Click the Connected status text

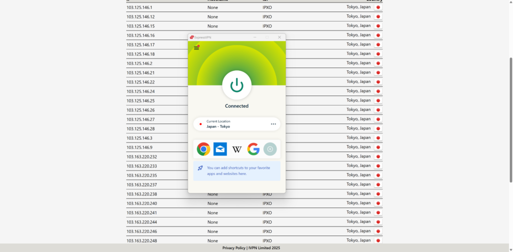(x=237, y=106)
